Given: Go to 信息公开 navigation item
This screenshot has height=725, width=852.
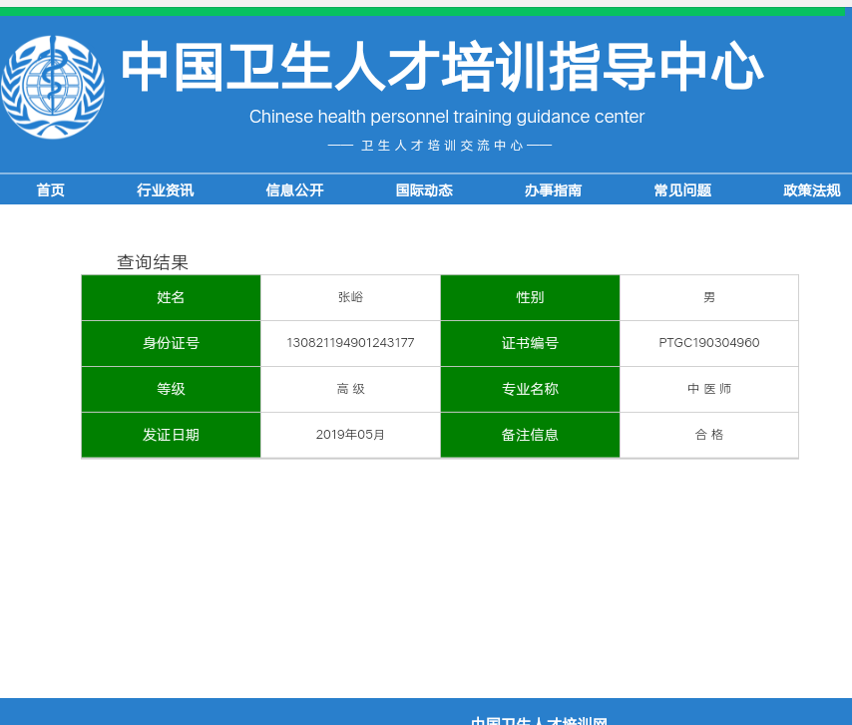Looking at the screenshot, I should click(294, 190).
